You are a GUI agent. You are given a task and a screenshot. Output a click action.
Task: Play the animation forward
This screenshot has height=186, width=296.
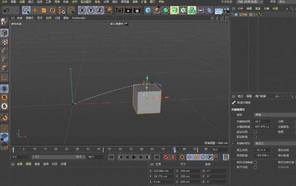coord(134,157)
